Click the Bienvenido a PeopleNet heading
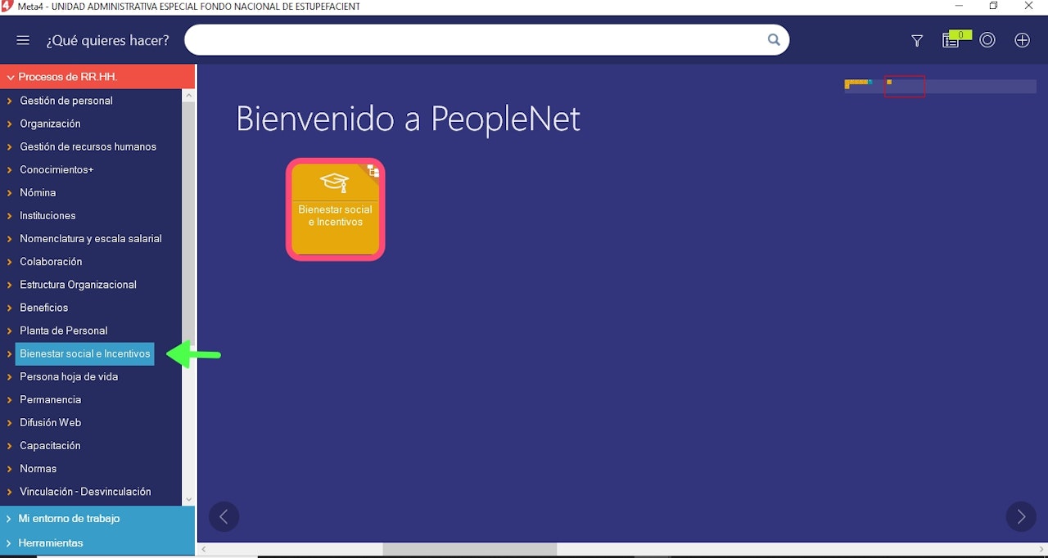 coord(408,119)
